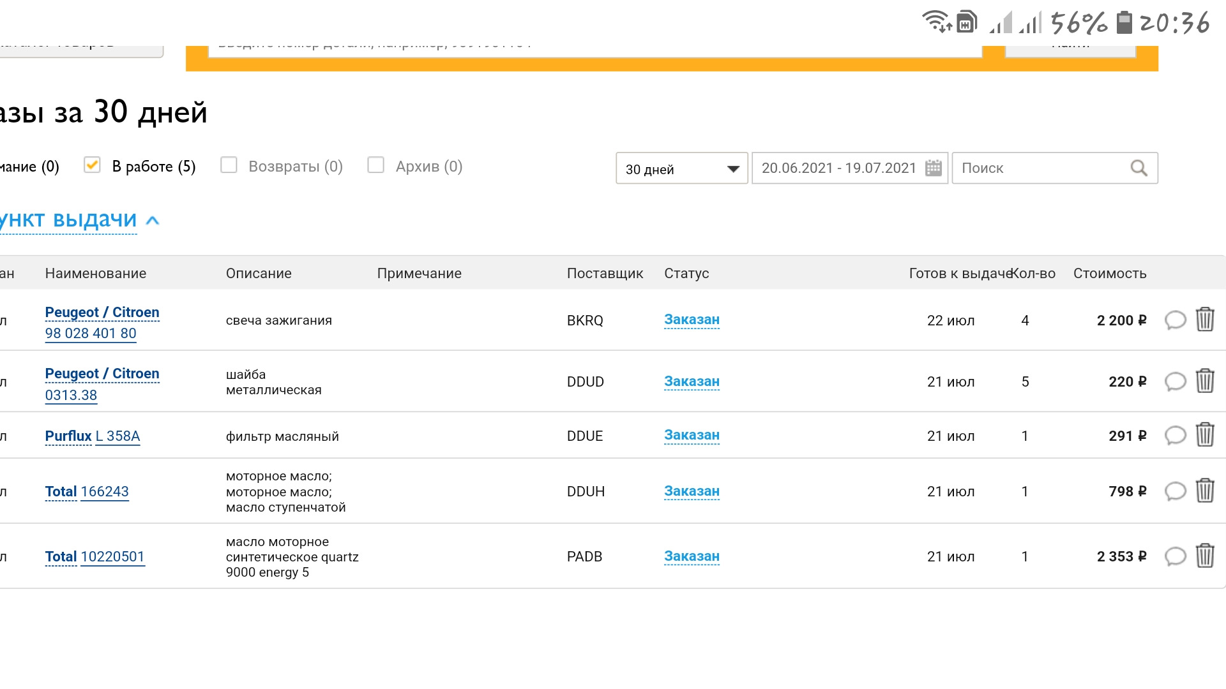Open comment for spark plug order

click(1175, 320)
